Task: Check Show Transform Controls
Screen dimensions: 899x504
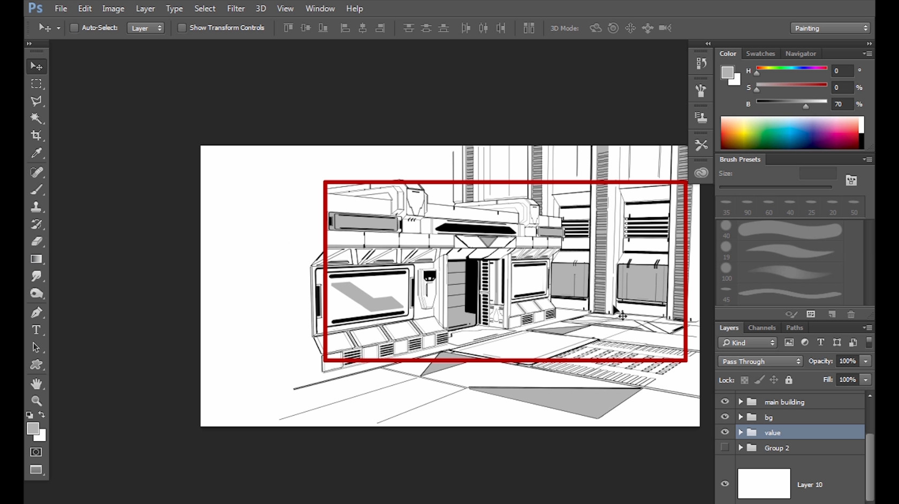Action: (182, 28)
